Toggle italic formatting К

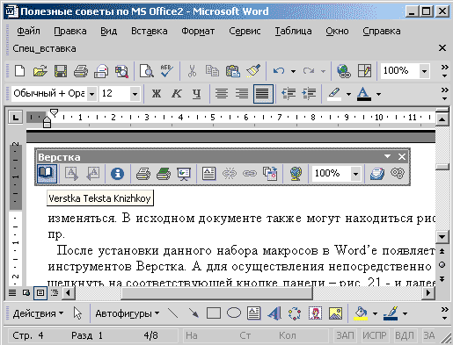click(176, 94)
